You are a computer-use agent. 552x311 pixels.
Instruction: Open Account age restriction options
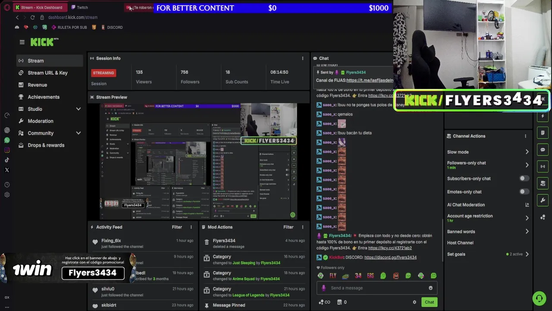488,218
